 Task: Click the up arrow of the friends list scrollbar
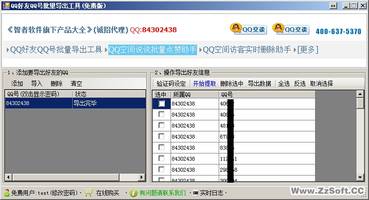tap(360, 94)
